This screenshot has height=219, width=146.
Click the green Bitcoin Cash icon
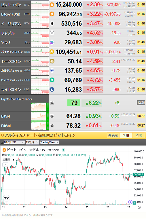(52, 80)
